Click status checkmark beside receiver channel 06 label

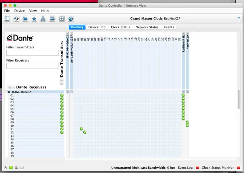click(62, 112)
